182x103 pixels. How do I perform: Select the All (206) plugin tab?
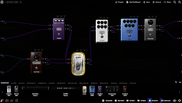[13, 83]
